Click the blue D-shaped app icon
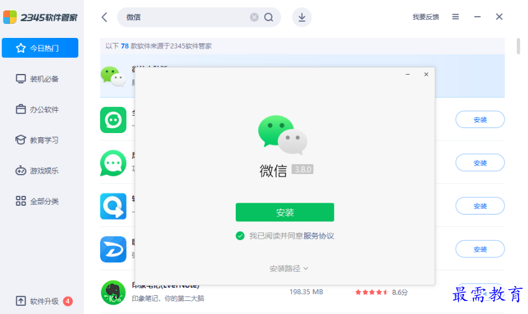 [113, 249]
